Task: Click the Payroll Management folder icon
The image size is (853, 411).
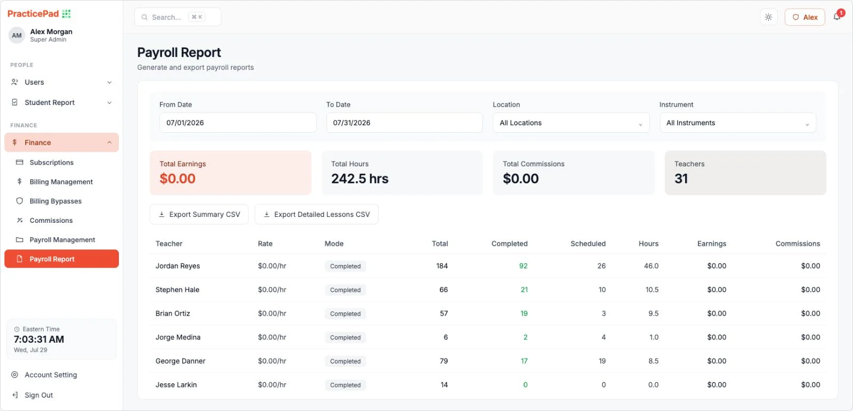Action: [20, 240]
